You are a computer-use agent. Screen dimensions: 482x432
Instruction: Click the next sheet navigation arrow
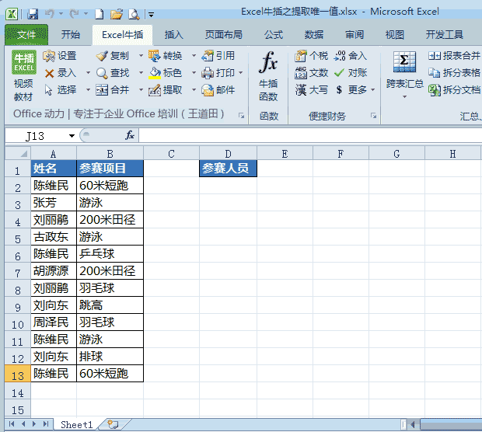click(34, 424)
